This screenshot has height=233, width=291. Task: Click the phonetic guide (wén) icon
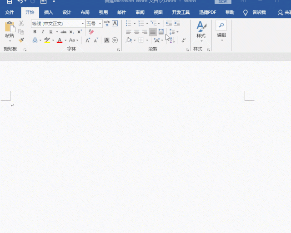pos(107,23)
